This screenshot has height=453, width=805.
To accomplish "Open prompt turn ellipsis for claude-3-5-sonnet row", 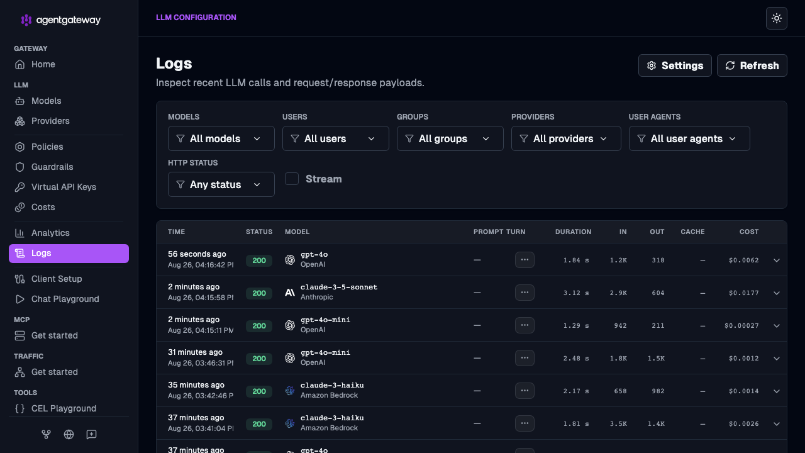I will [x=525, y=293].
